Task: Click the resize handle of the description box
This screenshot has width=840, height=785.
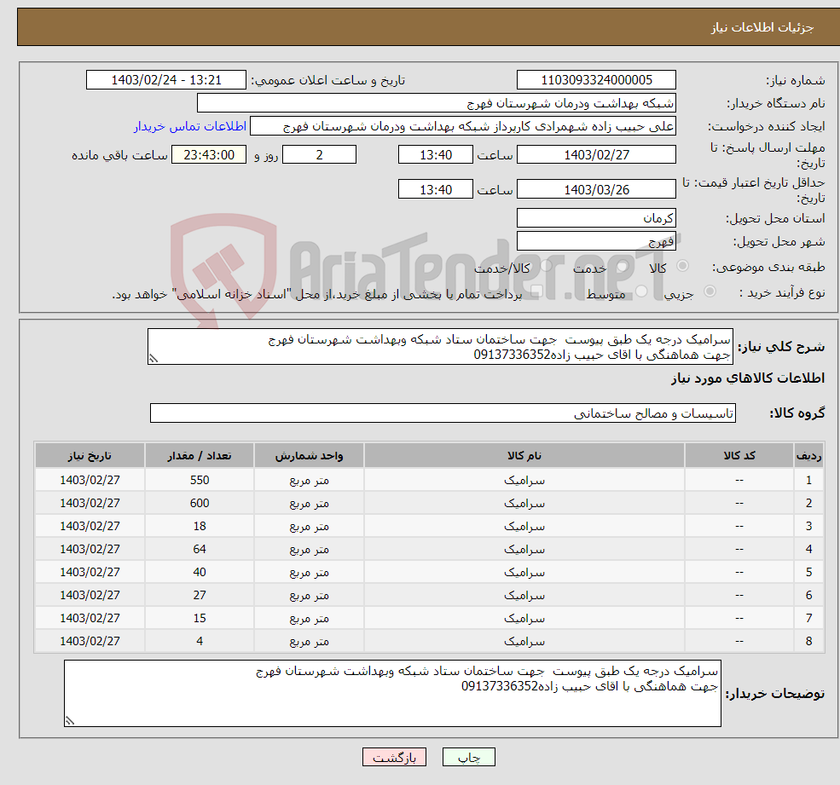Action: (x=154, y=359)
